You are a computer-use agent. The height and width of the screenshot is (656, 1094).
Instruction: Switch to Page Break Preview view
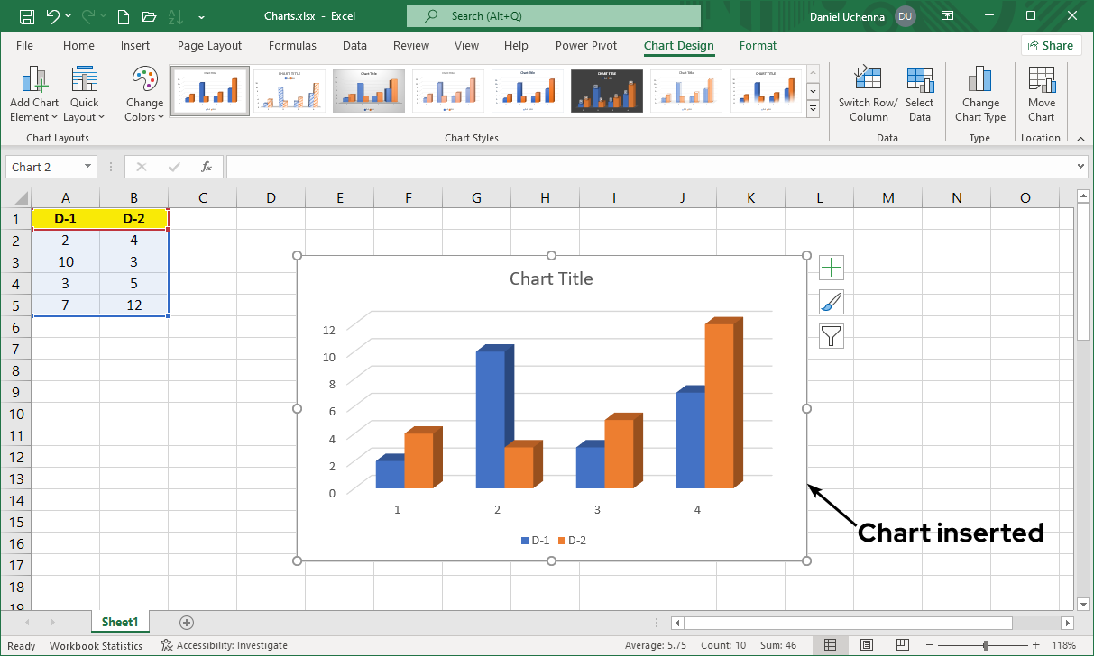coord(902,645)
